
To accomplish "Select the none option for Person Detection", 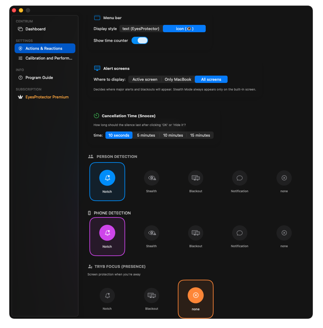I will 284,178.
